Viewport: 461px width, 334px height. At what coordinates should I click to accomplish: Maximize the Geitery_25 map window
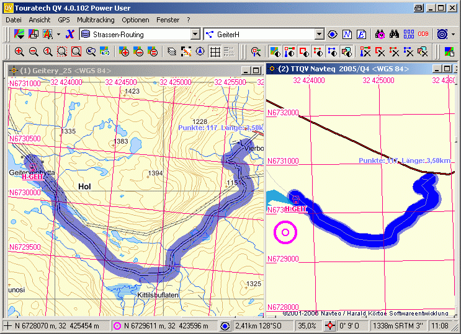pos(256,71)
